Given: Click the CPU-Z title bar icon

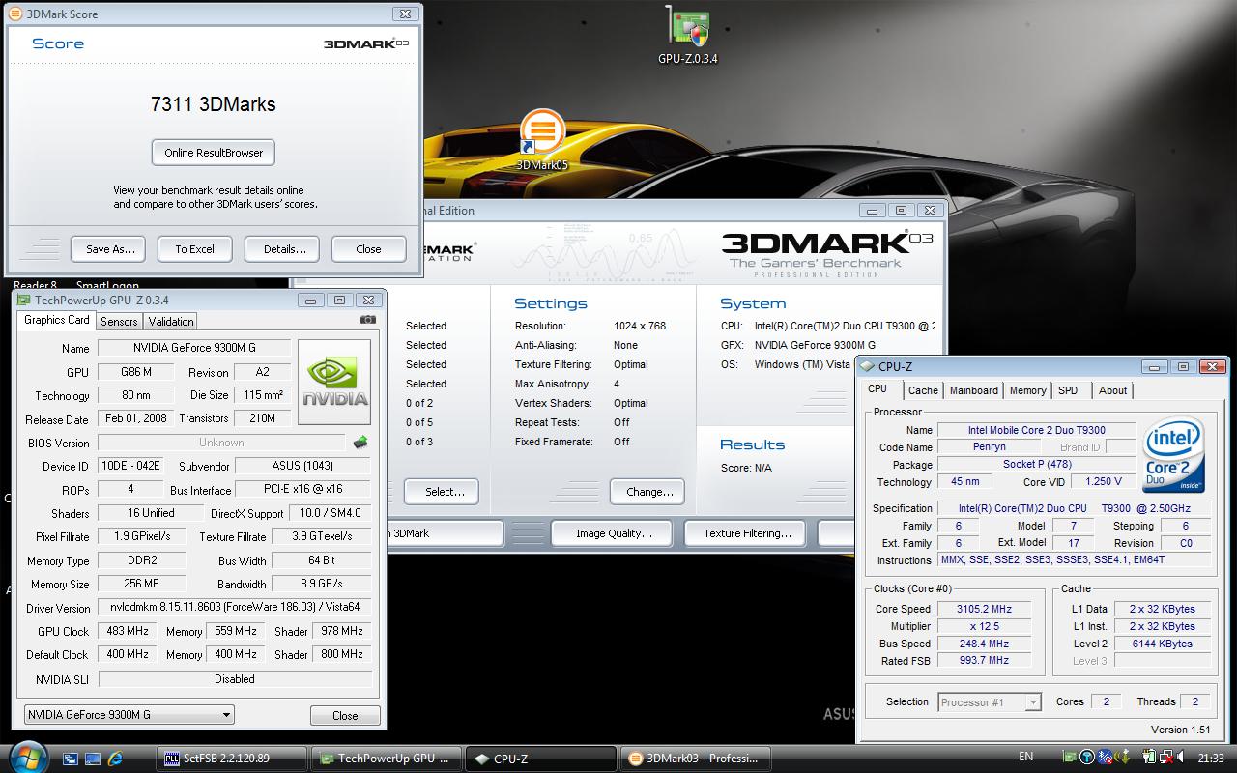Looking at the screenshot, I should (x=866, y=367).
